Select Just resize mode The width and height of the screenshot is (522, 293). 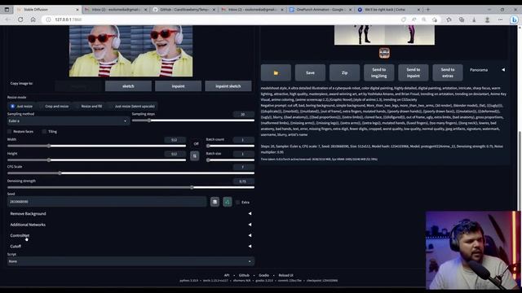(x=22, y=107)
